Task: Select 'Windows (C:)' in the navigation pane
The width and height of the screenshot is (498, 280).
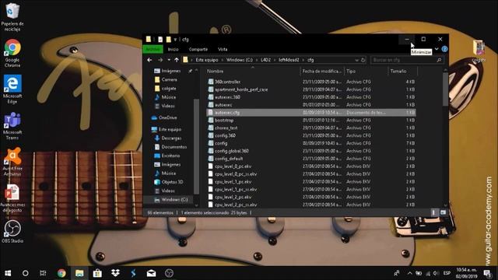Action: pyautogui.click(x=174, y=200)
